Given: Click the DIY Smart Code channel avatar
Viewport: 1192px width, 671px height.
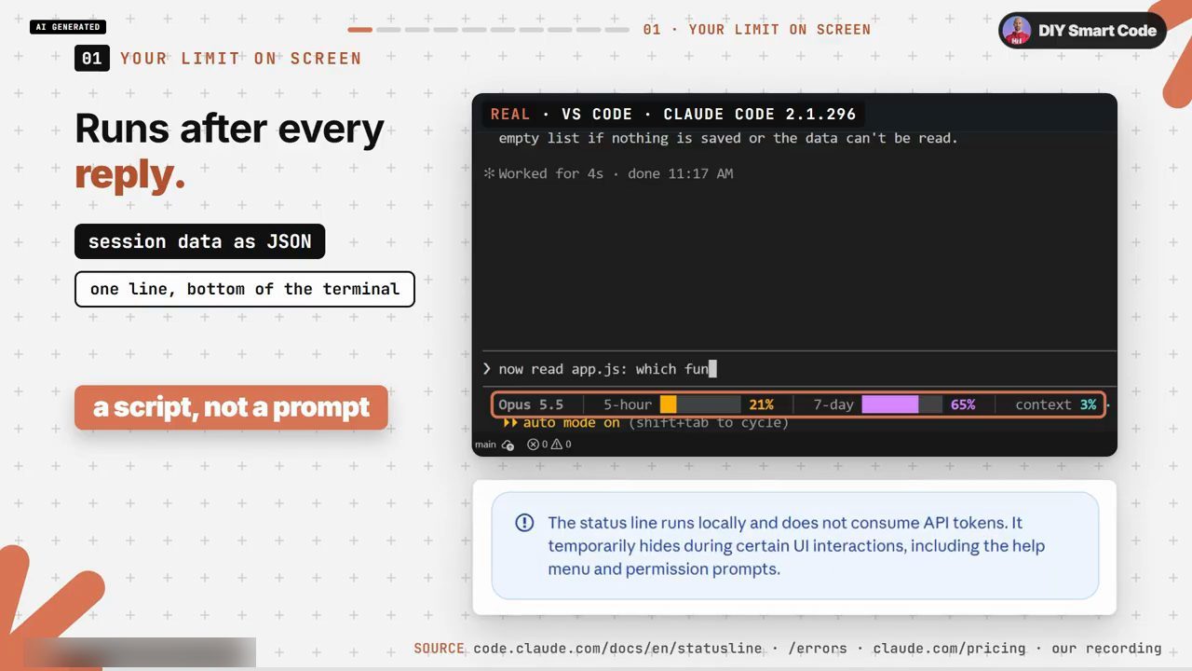Looking at the screenshot, I should 1017,30.
